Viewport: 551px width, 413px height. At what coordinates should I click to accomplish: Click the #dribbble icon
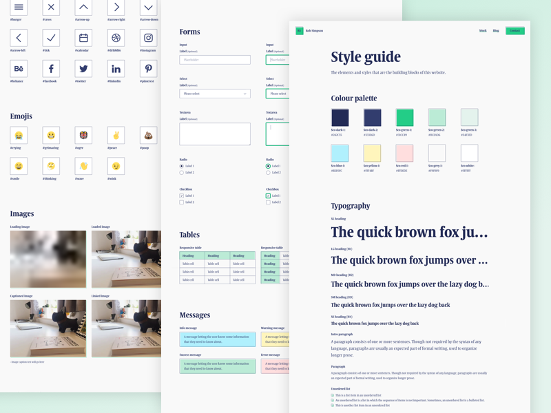116,38
